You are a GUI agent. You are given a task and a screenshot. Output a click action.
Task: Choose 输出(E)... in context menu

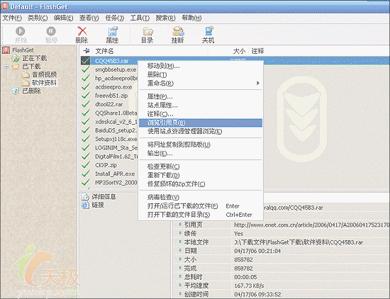coord(201,153)
